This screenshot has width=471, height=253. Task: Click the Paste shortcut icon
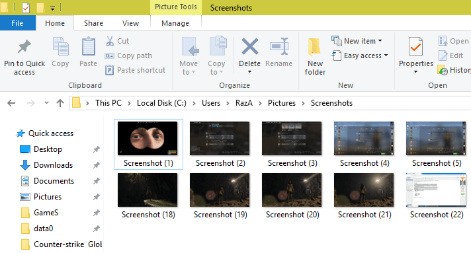(x=109, y=70)
